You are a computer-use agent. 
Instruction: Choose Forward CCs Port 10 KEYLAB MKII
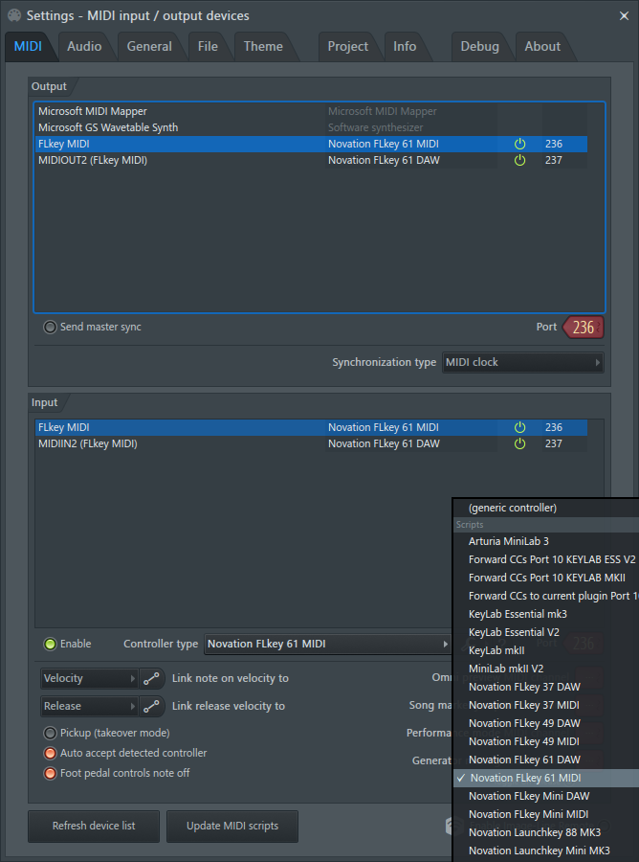(x=547, y=578)
